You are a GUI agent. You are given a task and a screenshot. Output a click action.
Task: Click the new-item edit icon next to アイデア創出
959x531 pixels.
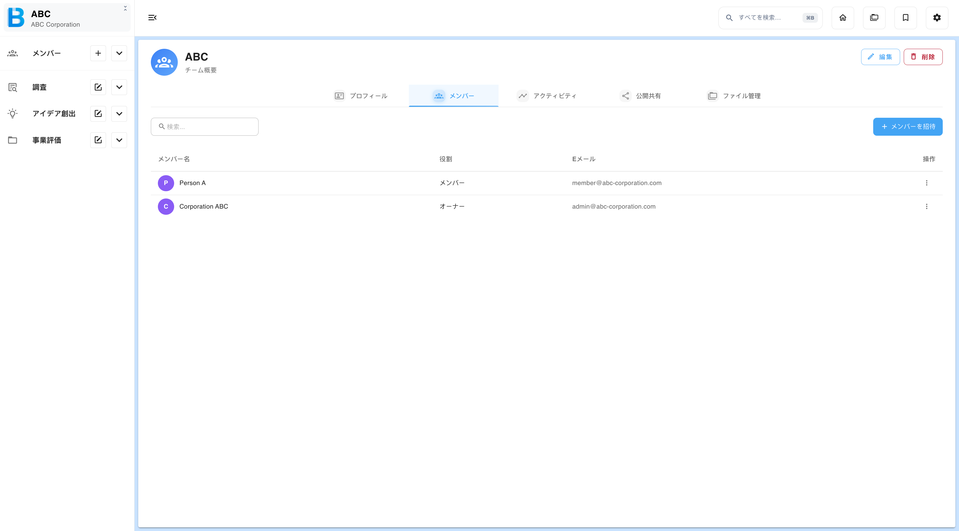[98, 114]
